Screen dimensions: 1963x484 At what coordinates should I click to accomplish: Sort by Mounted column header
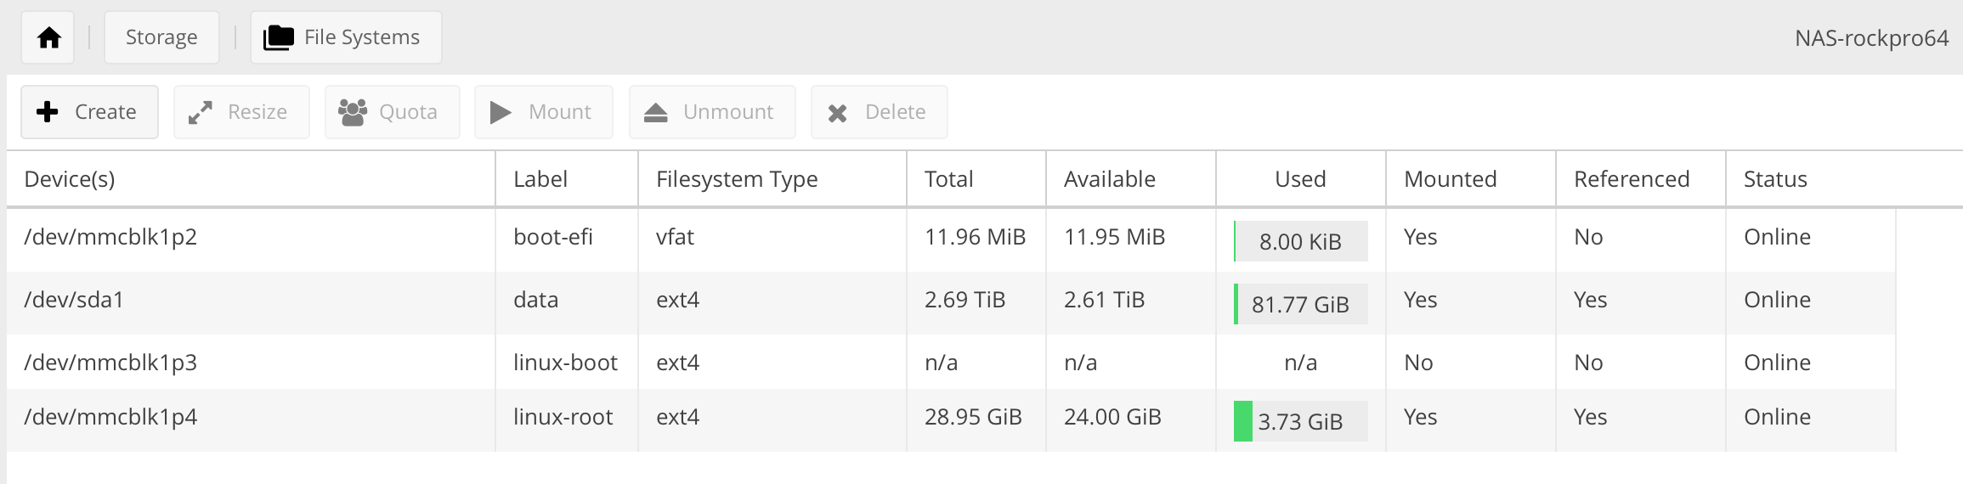click(1450, 179)
